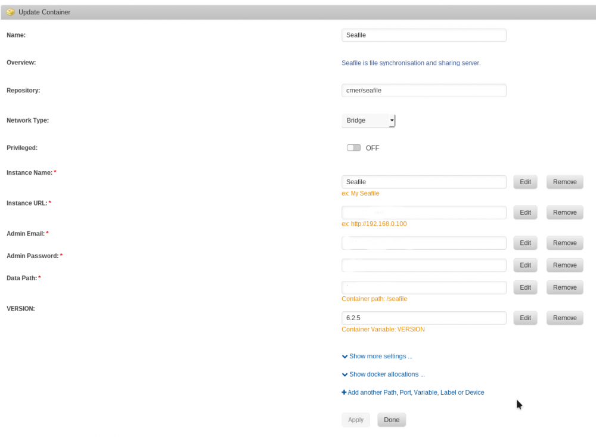Edit the Instance URL entry
The image size is (596, 437).
(525, 213)
